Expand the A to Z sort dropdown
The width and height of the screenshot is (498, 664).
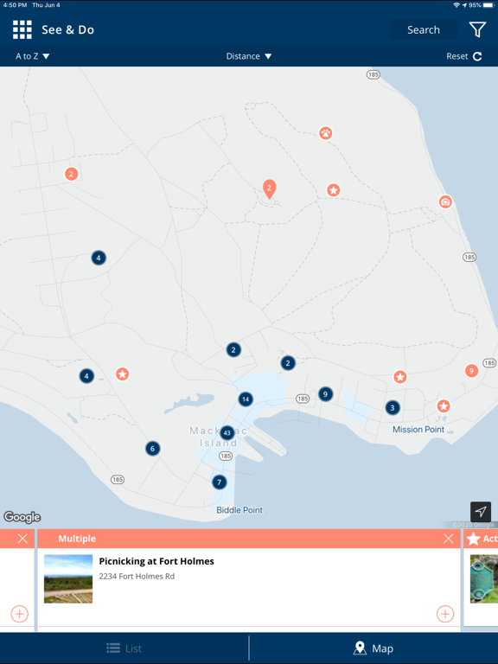33,56
